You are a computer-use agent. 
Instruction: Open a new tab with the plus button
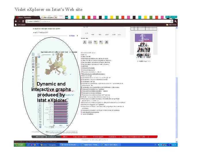(x=67, y=18)
